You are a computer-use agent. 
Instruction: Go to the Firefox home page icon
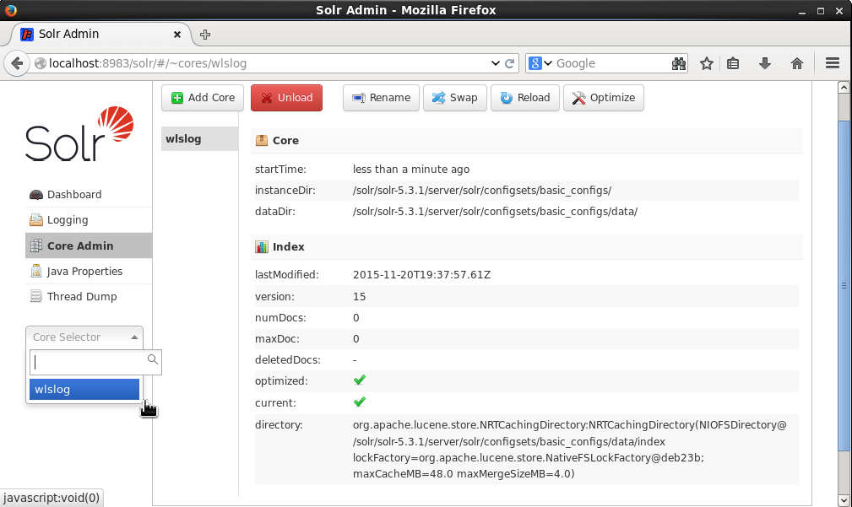(797, 63)
